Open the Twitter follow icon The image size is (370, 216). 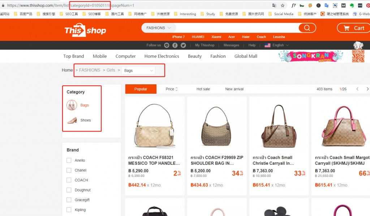click(x=183, y=45)
